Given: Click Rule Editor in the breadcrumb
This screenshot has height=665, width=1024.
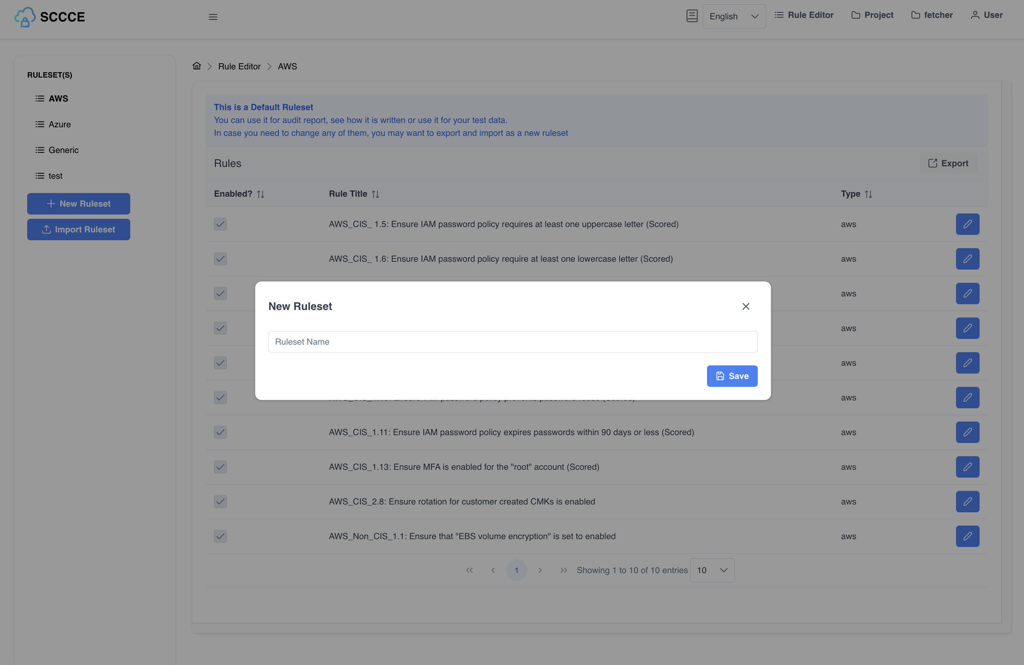Looking at the screenshot, I should pos(239,66).
